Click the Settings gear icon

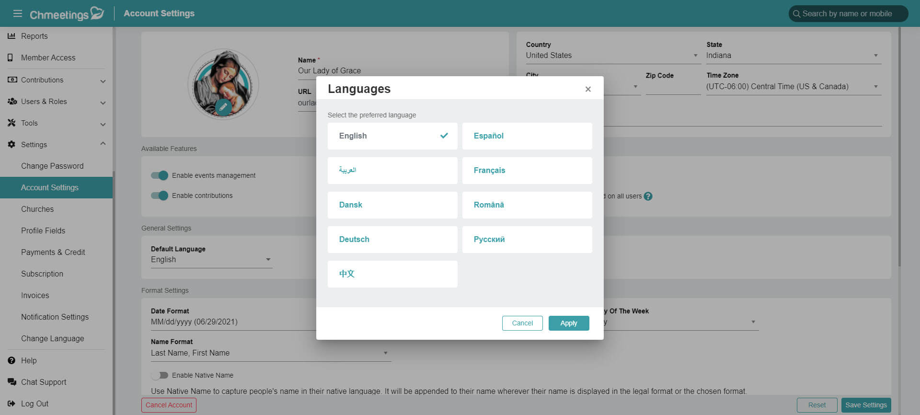[11, 144]
